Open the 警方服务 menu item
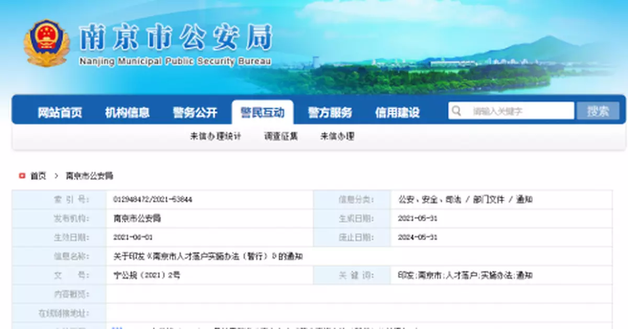Image resolution: width=628 pixels, height=329 pixels. 330,112
